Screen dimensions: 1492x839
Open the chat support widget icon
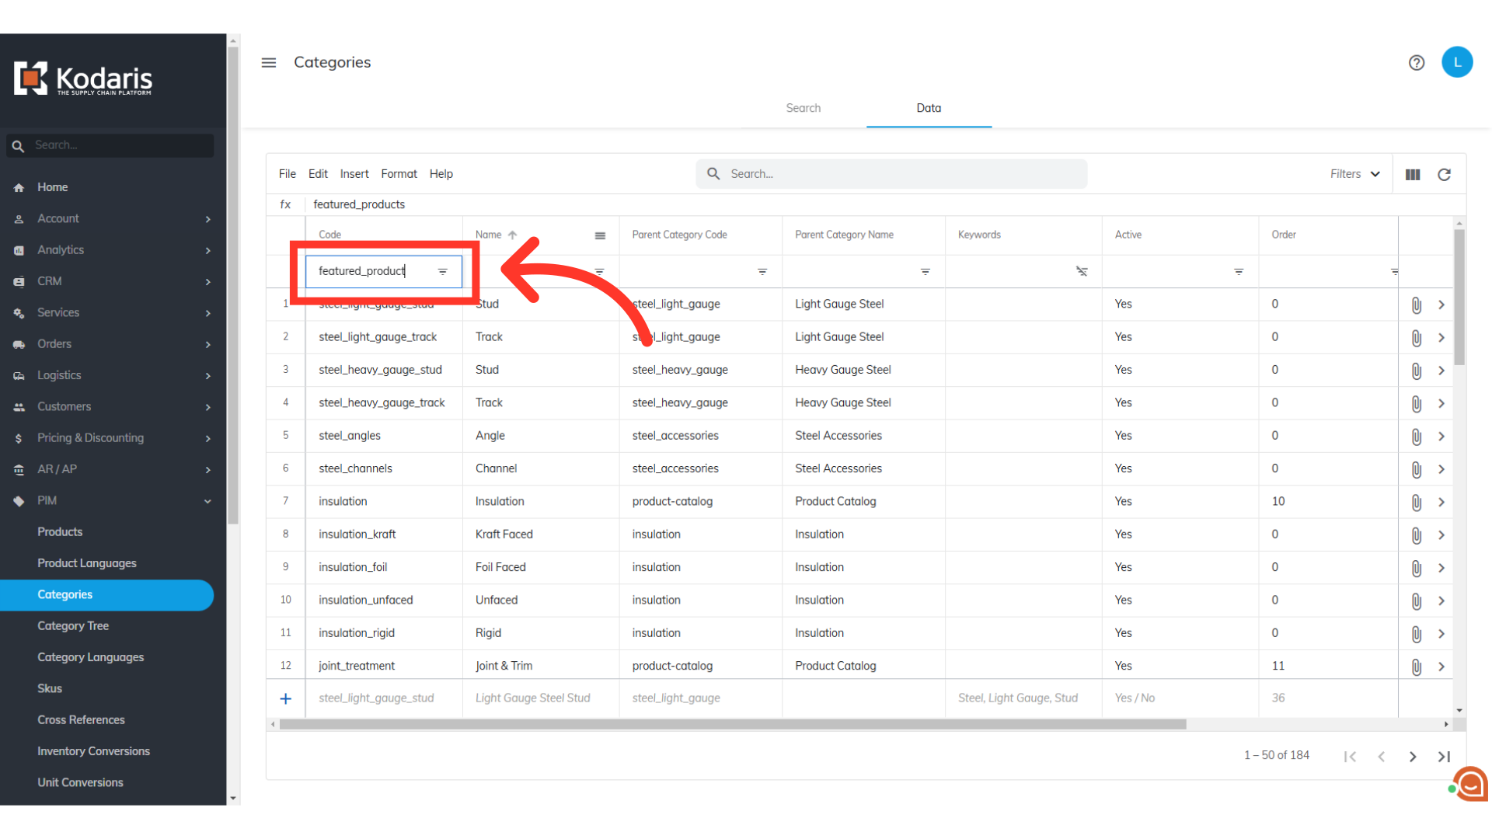pos(1470,785)
